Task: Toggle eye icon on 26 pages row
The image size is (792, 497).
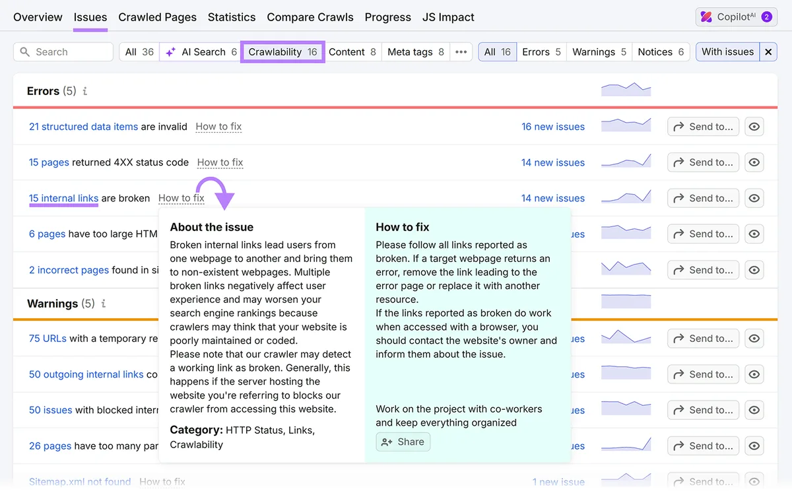Action: pos(754,446)
